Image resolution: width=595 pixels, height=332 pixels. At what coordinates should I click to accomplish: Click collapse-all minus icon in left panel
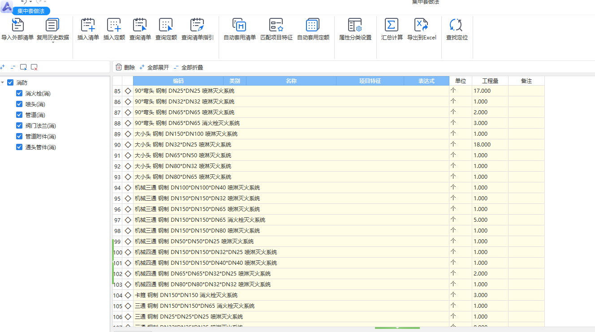(x=13, y=67)
